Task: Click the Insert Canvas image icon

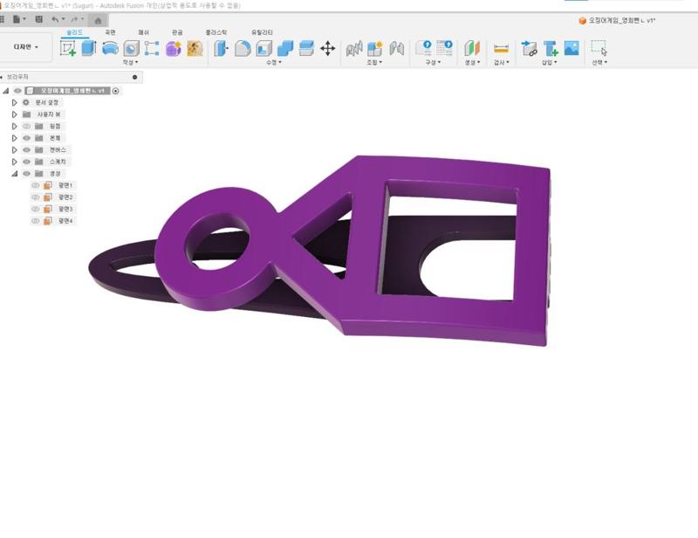Action: click(571, 48)
